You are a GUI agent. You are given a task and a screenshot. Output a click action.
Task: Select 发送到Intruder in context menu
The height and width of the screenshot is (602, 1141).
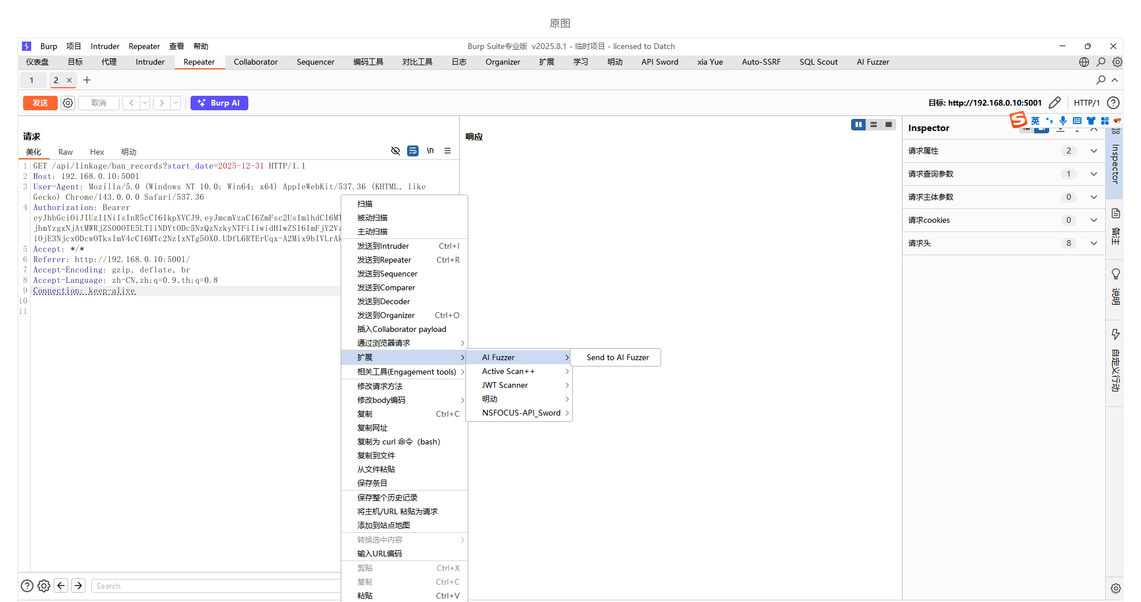pos(404,246)
